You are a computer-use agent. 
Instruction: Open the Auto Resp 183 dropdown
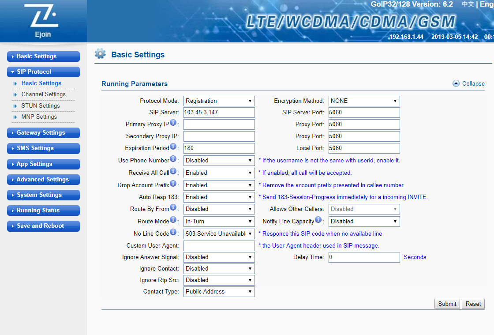pyautogui.click(x=219, y=197)
